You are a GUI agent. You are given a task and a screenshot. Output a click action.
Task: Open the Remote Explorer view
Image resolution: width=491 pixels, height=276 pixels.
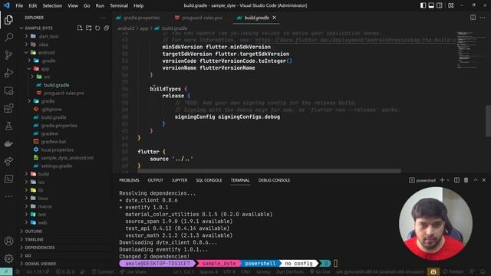(8, 90)
